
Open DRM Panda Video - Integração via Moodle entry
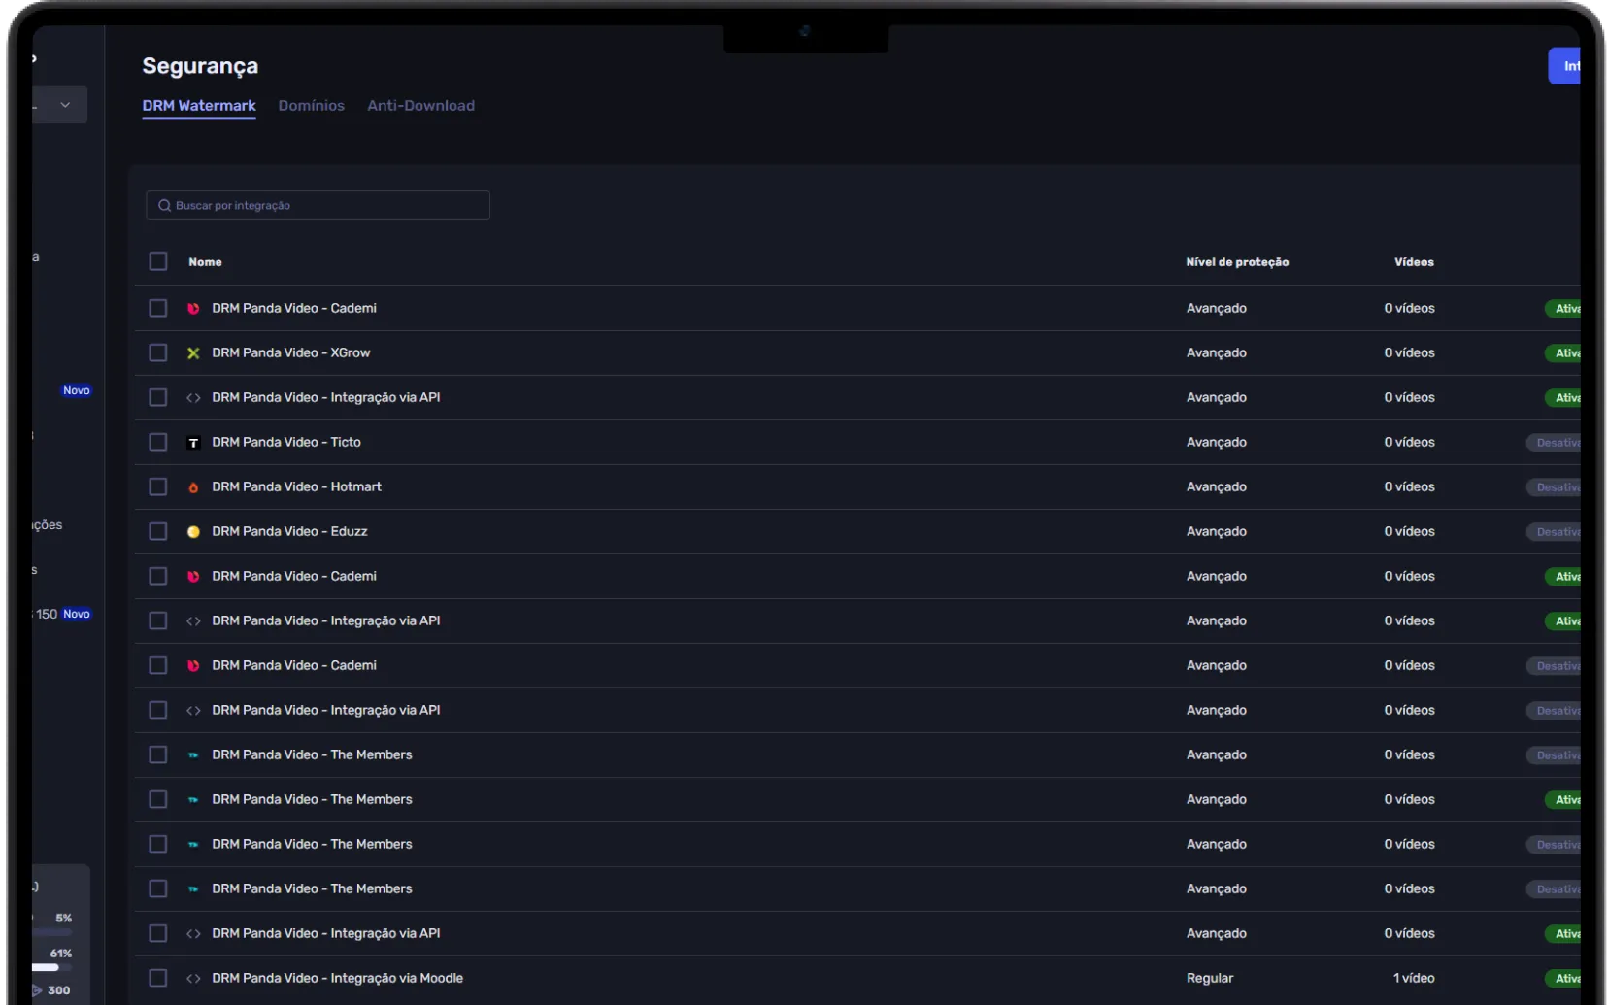[x=337, y=979]
